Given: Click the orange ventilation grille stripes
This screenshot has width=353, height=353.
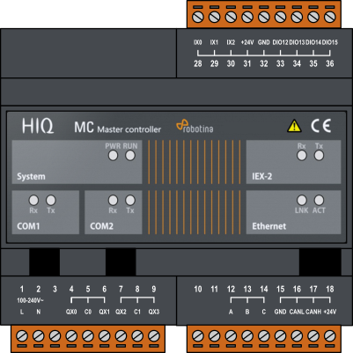Looking at the screenshot, I should tap(195, 187).
